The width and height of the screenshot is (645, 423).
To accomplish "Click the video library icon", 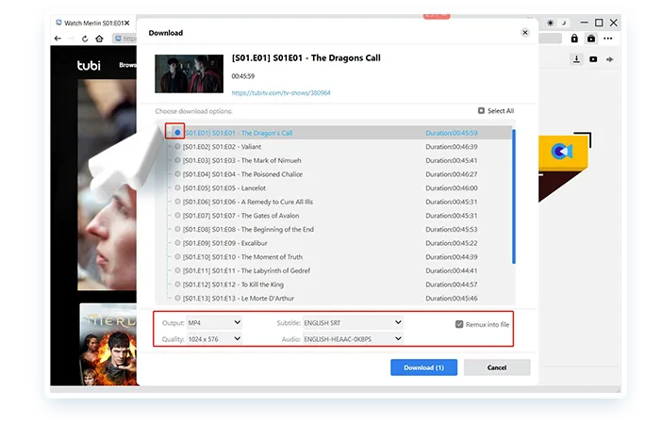I will tap(593, 59).
